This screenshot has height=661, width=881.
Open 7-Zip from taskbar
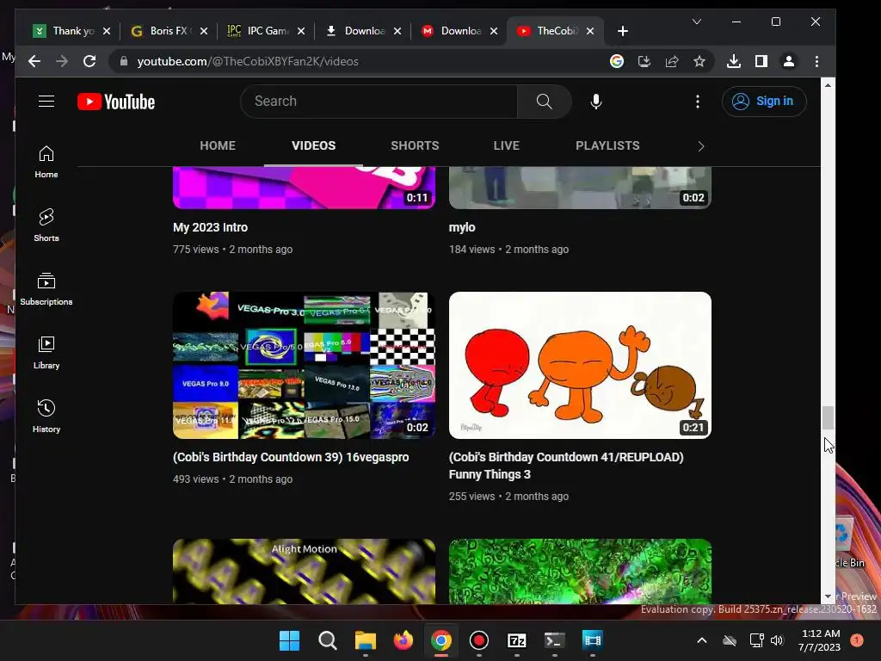click(x=516, y=640)
